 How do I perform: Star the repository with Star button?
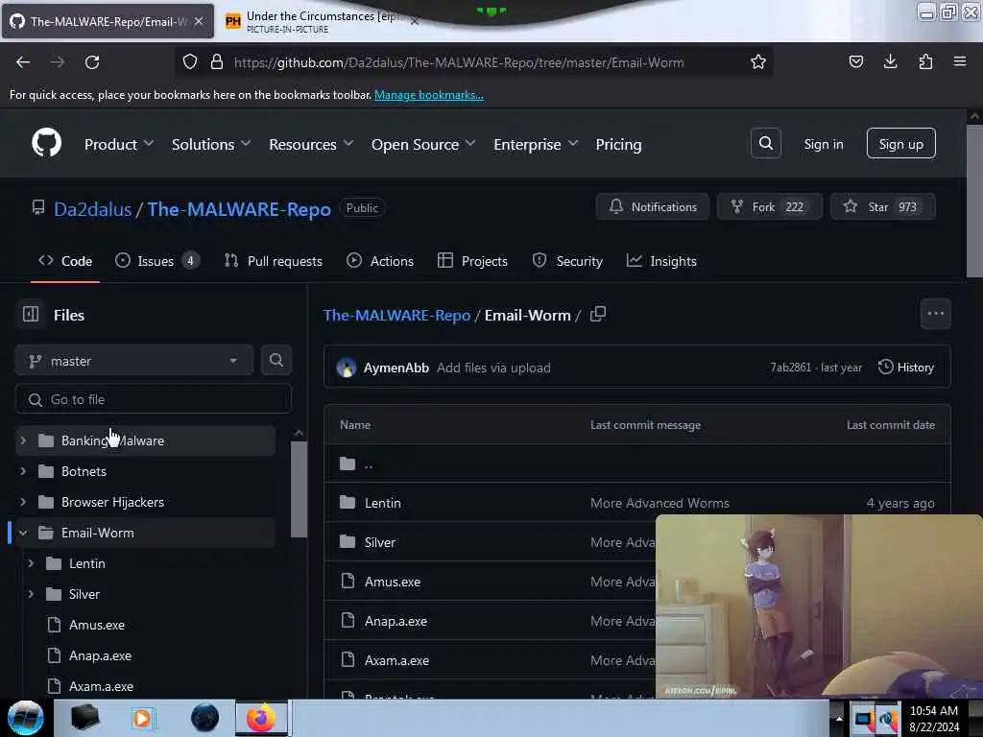[x=883, y=207]
